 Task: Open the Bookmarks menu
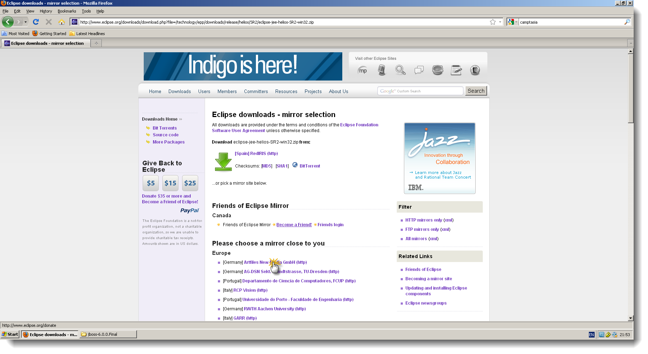click(x=67, y=11)
